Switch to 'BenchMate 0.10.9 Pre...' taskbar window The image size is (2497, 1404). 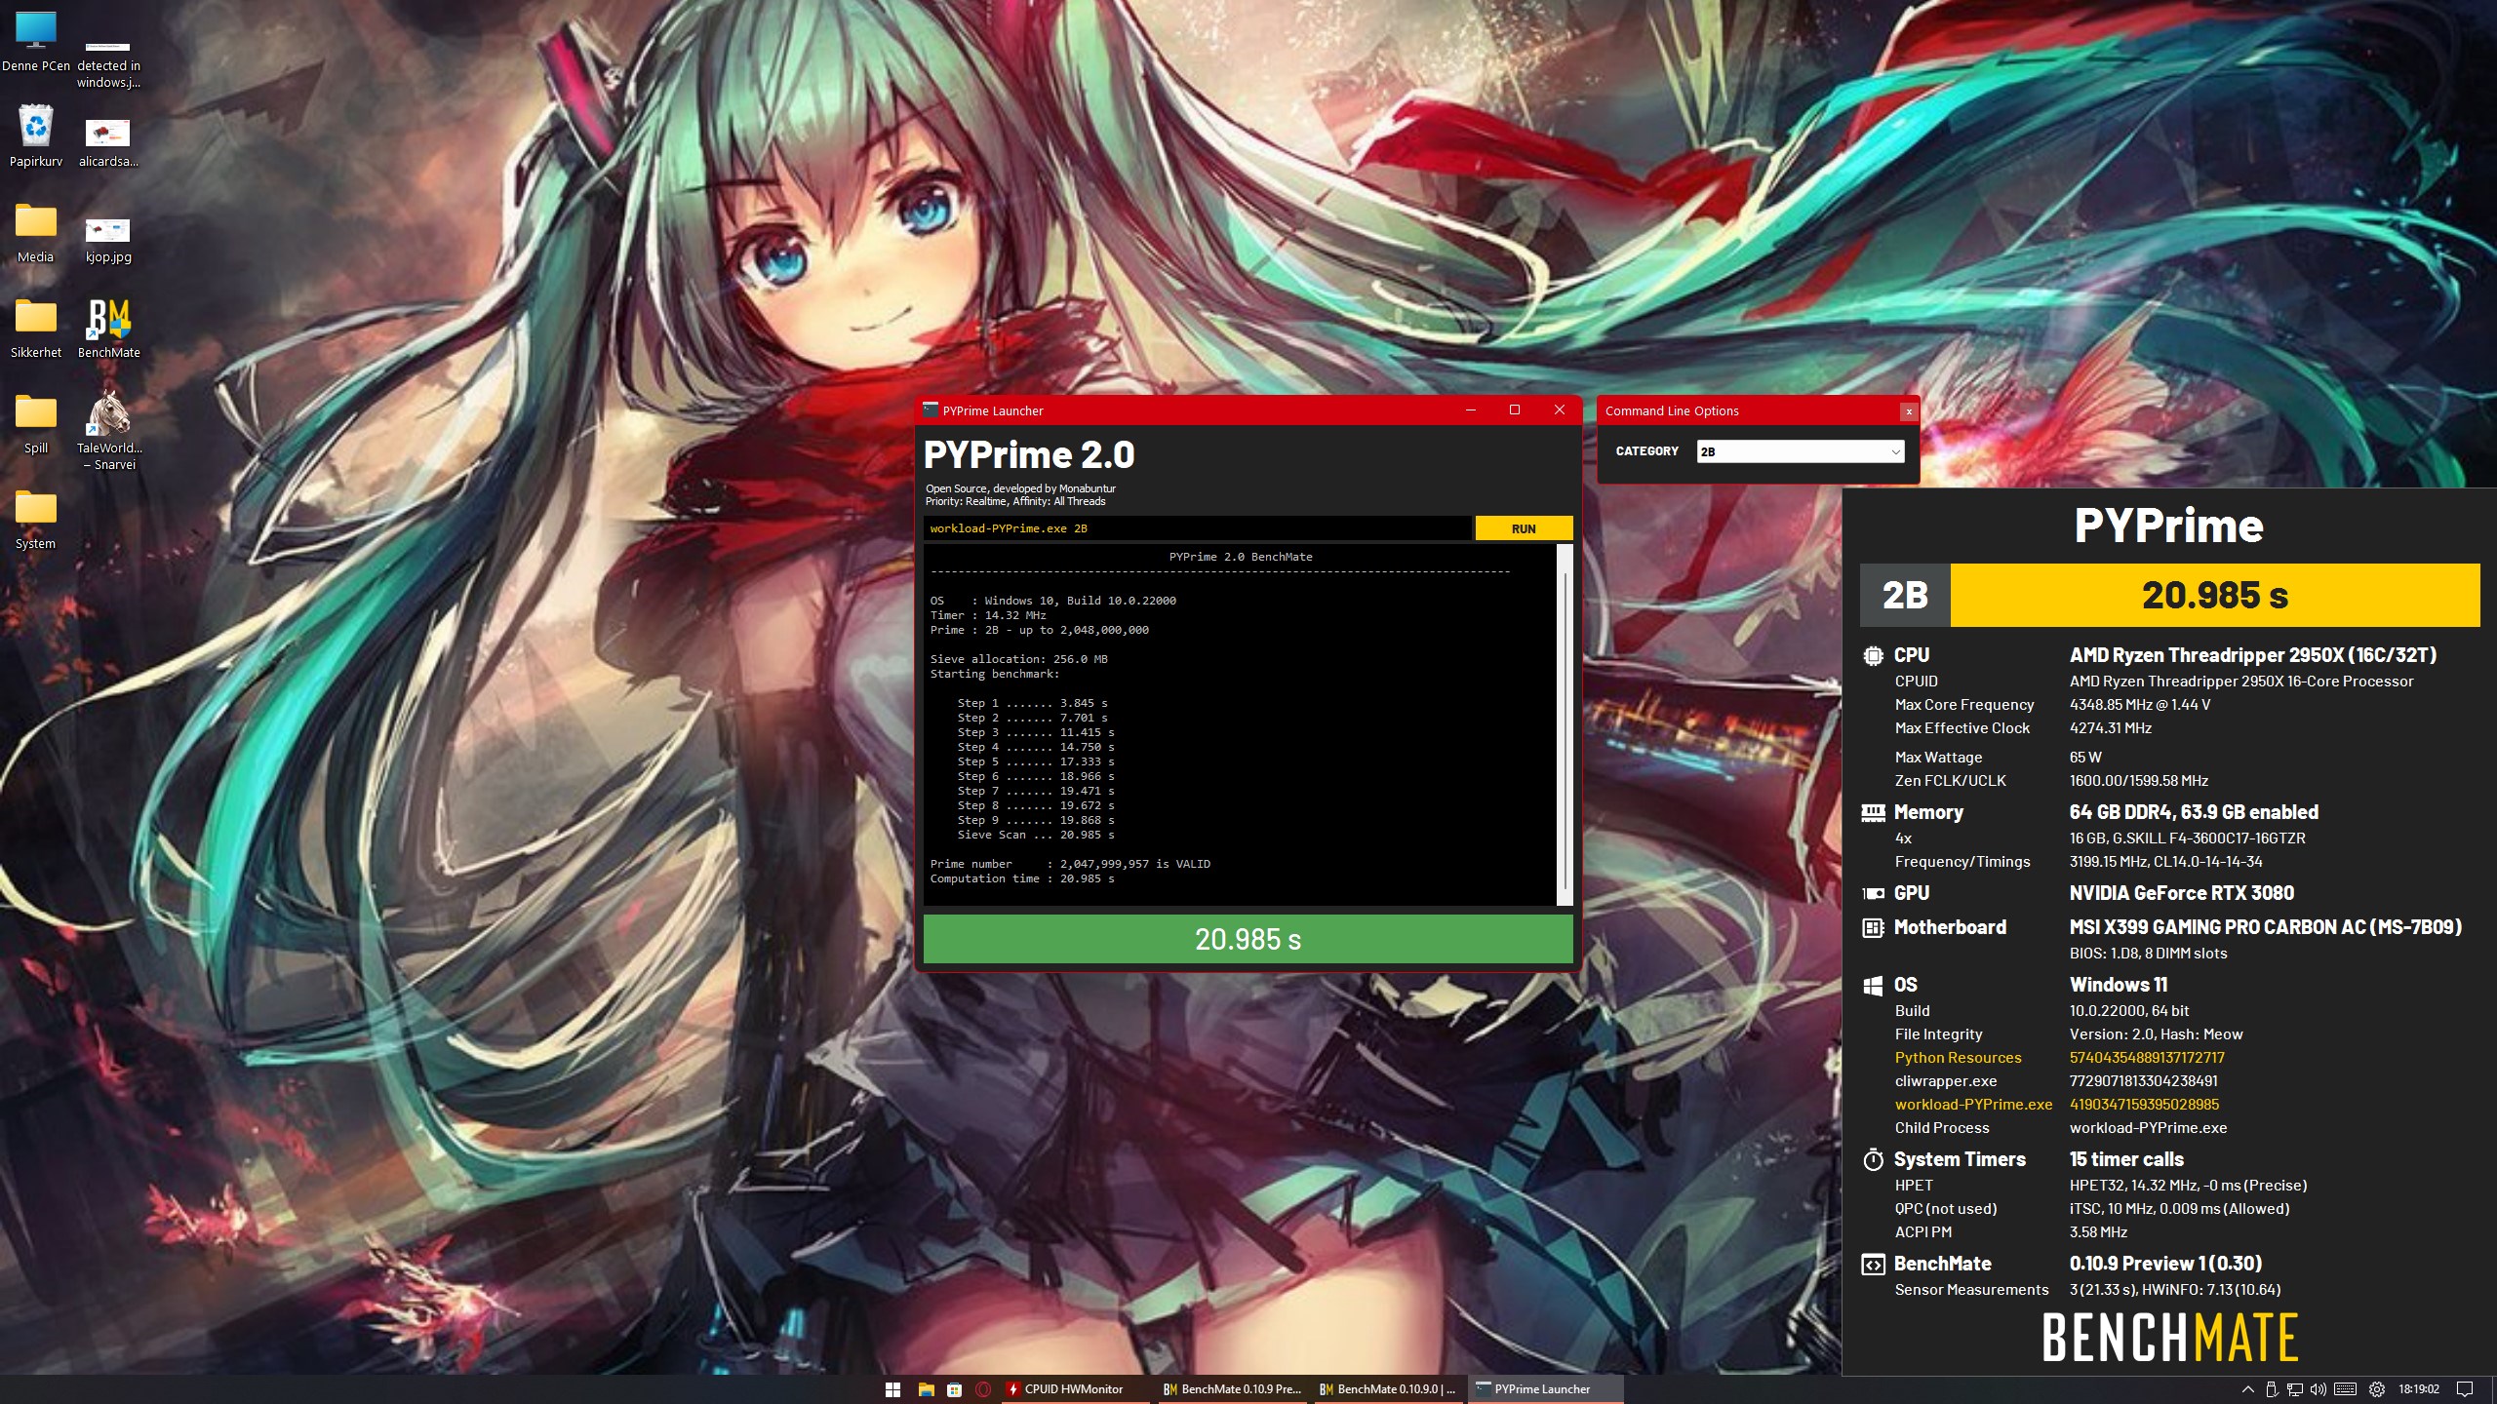1231,1389
